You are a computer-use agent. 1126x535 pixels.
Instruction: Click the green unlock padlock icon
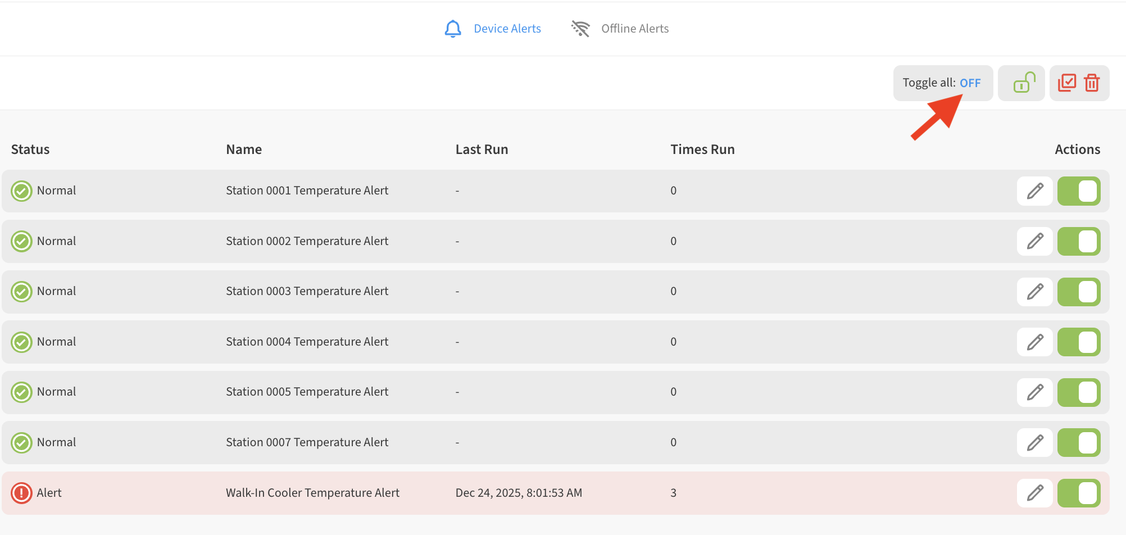pyautogui.click(x=1023, y=83)
